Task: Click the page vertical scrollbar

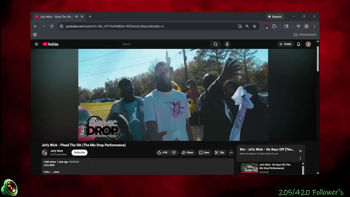Action: (318, 59)
